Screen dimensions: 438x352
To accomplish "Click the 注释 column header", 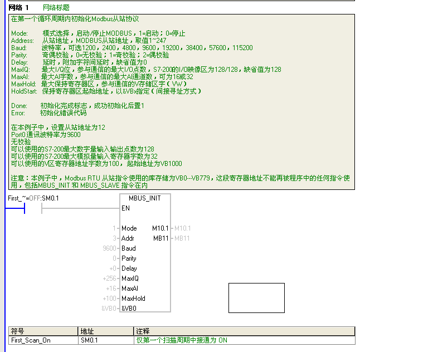I will [245, 331].
